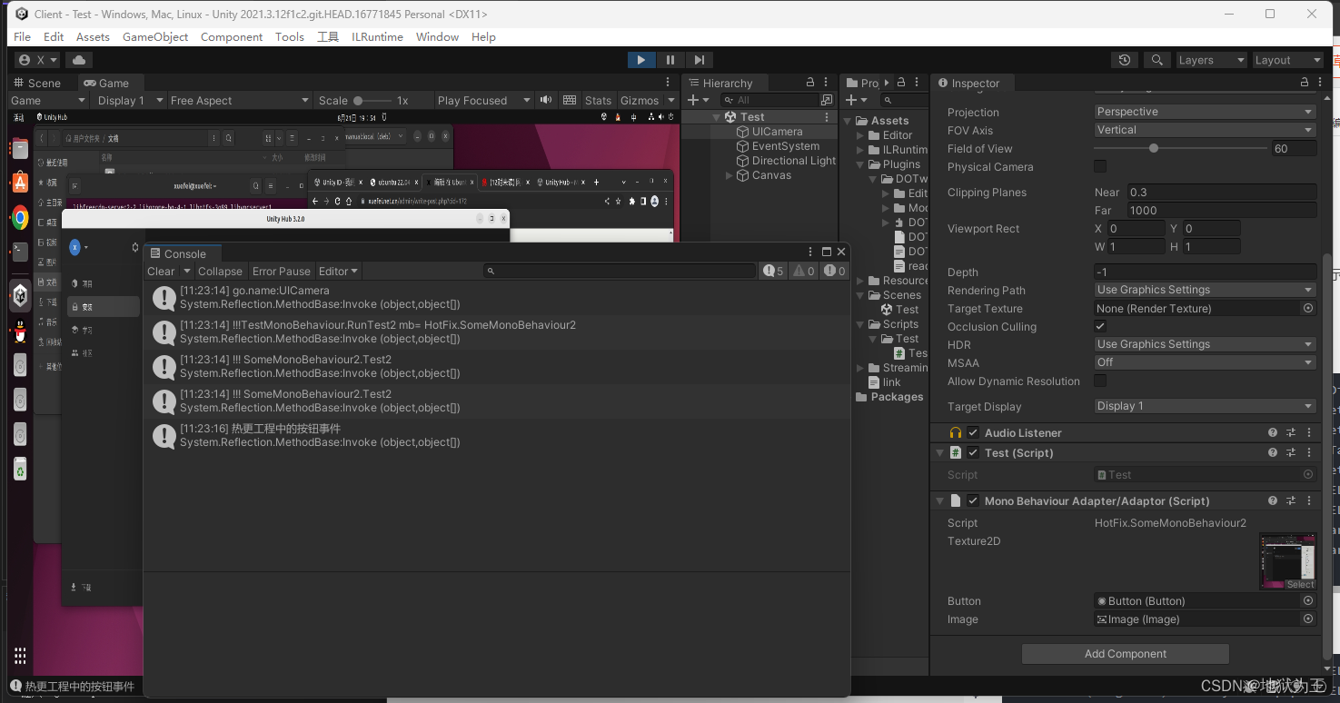Switch to the Scene tab
Image resolution: width=1340 pixels, height=703 pixels.
click(37, 83)
